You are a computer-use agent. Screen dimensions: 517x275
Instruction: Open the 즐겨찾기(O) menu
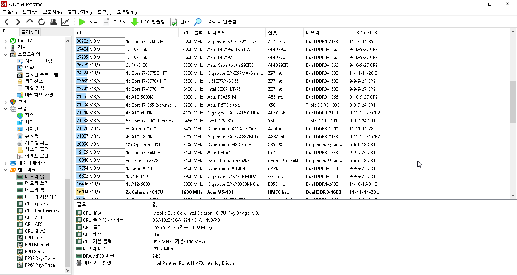point(79,12)
